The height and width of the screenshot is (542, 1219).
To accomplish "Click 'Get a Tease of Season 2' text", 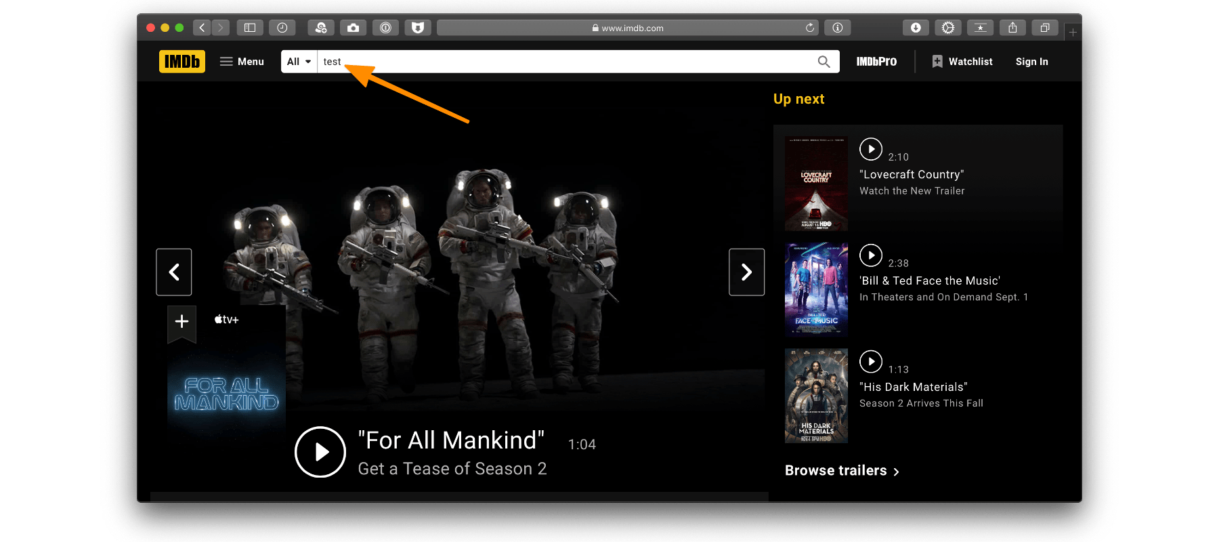I will (x=452, y=469).
